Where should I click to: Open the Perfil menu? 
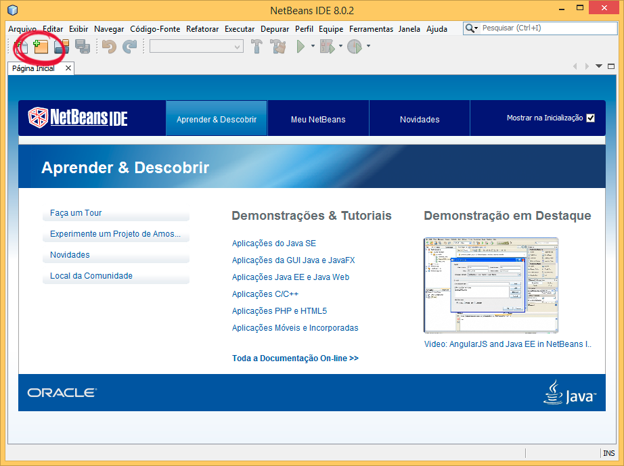pyautogui.click(x=304, y=29)
